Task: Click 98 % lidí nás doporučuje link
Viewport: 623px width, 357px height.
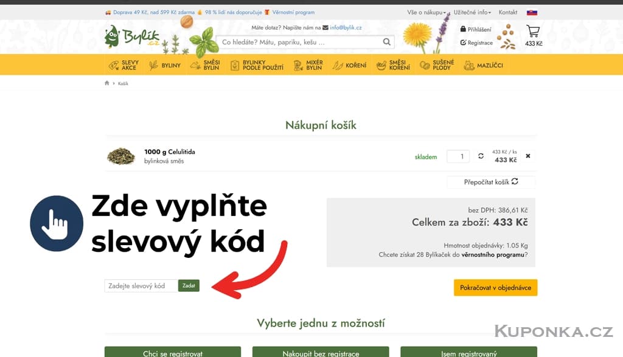Action: (233, 12)
